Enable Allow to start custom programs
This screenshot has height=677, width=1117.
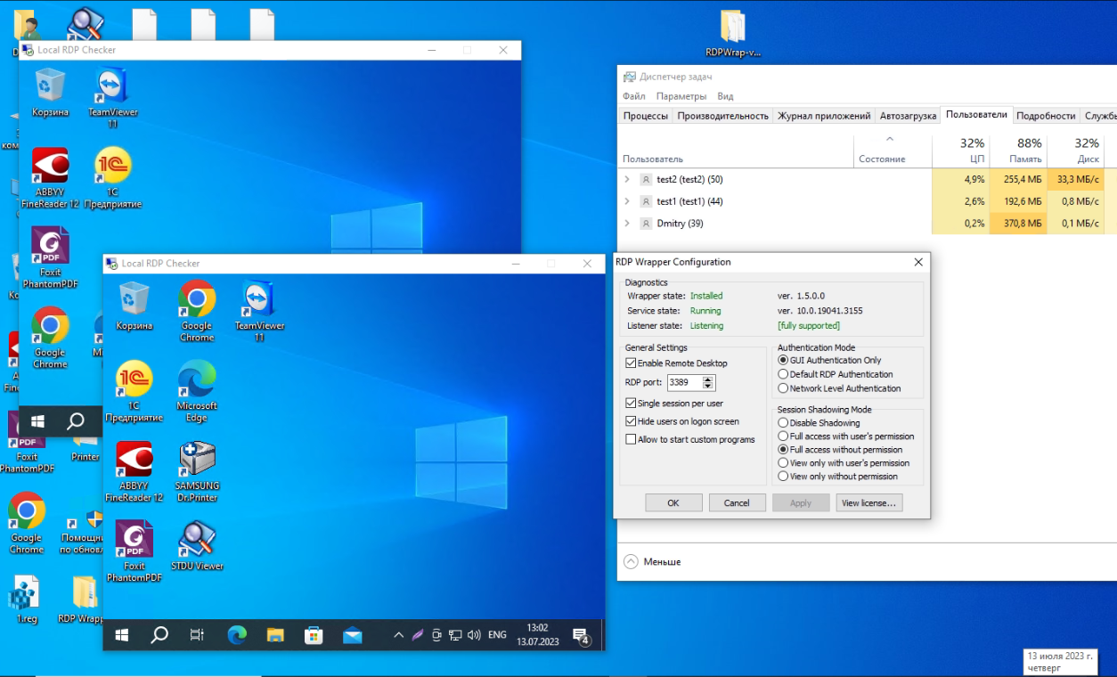click(632, 439)
